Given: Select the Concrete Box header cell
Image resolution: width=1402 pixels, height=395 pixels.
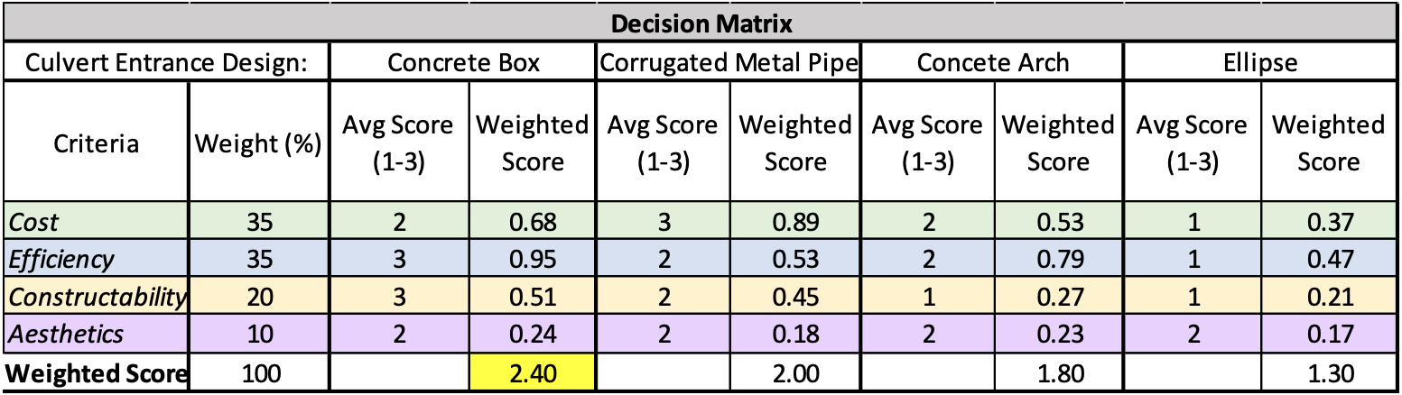Looking at the screenshot, I should click(463, 62).
